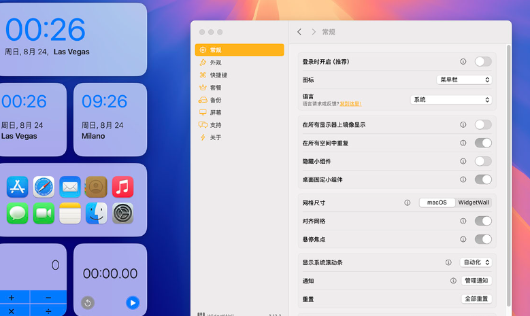Open 快捷键 settings section

pos(239,75)
